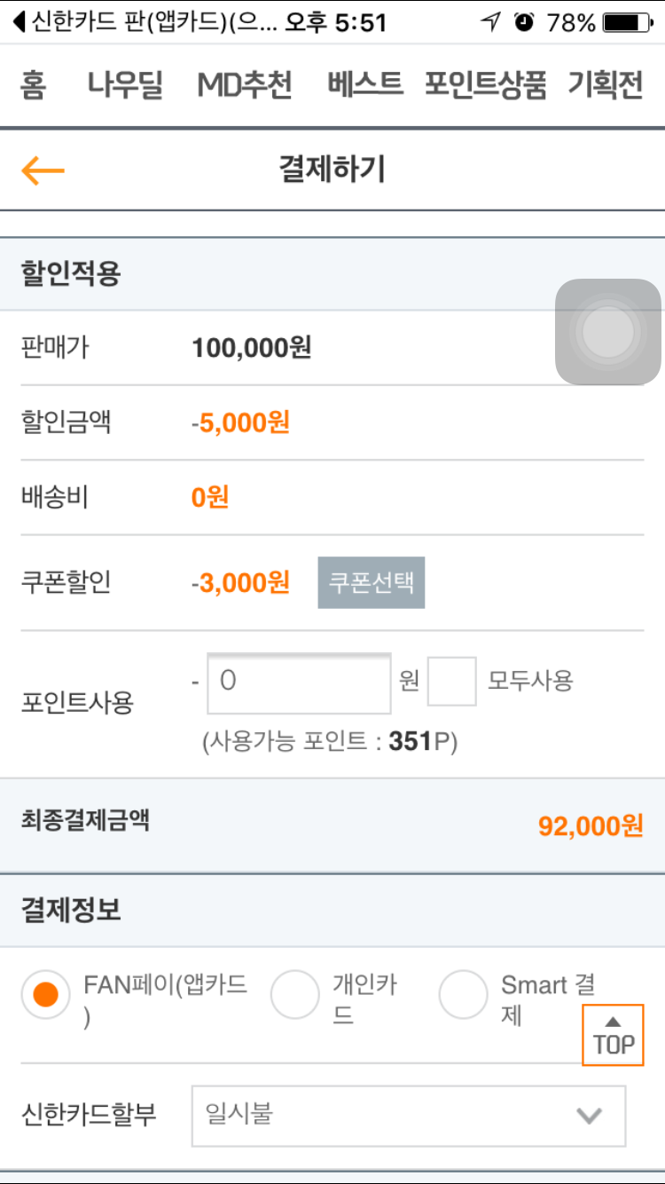Check the 모두사용 points checkbox
Viewport: 665px width, 1184px height.
(x=451, y=682)
